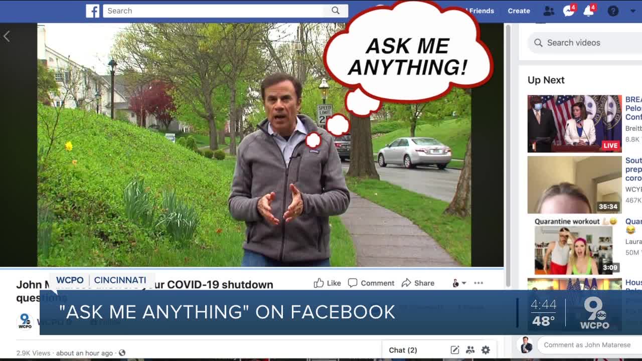The height and width of the screenshot is (361, 642).
Task: Click the Comment button under the video
Action: tap(371, 283)
